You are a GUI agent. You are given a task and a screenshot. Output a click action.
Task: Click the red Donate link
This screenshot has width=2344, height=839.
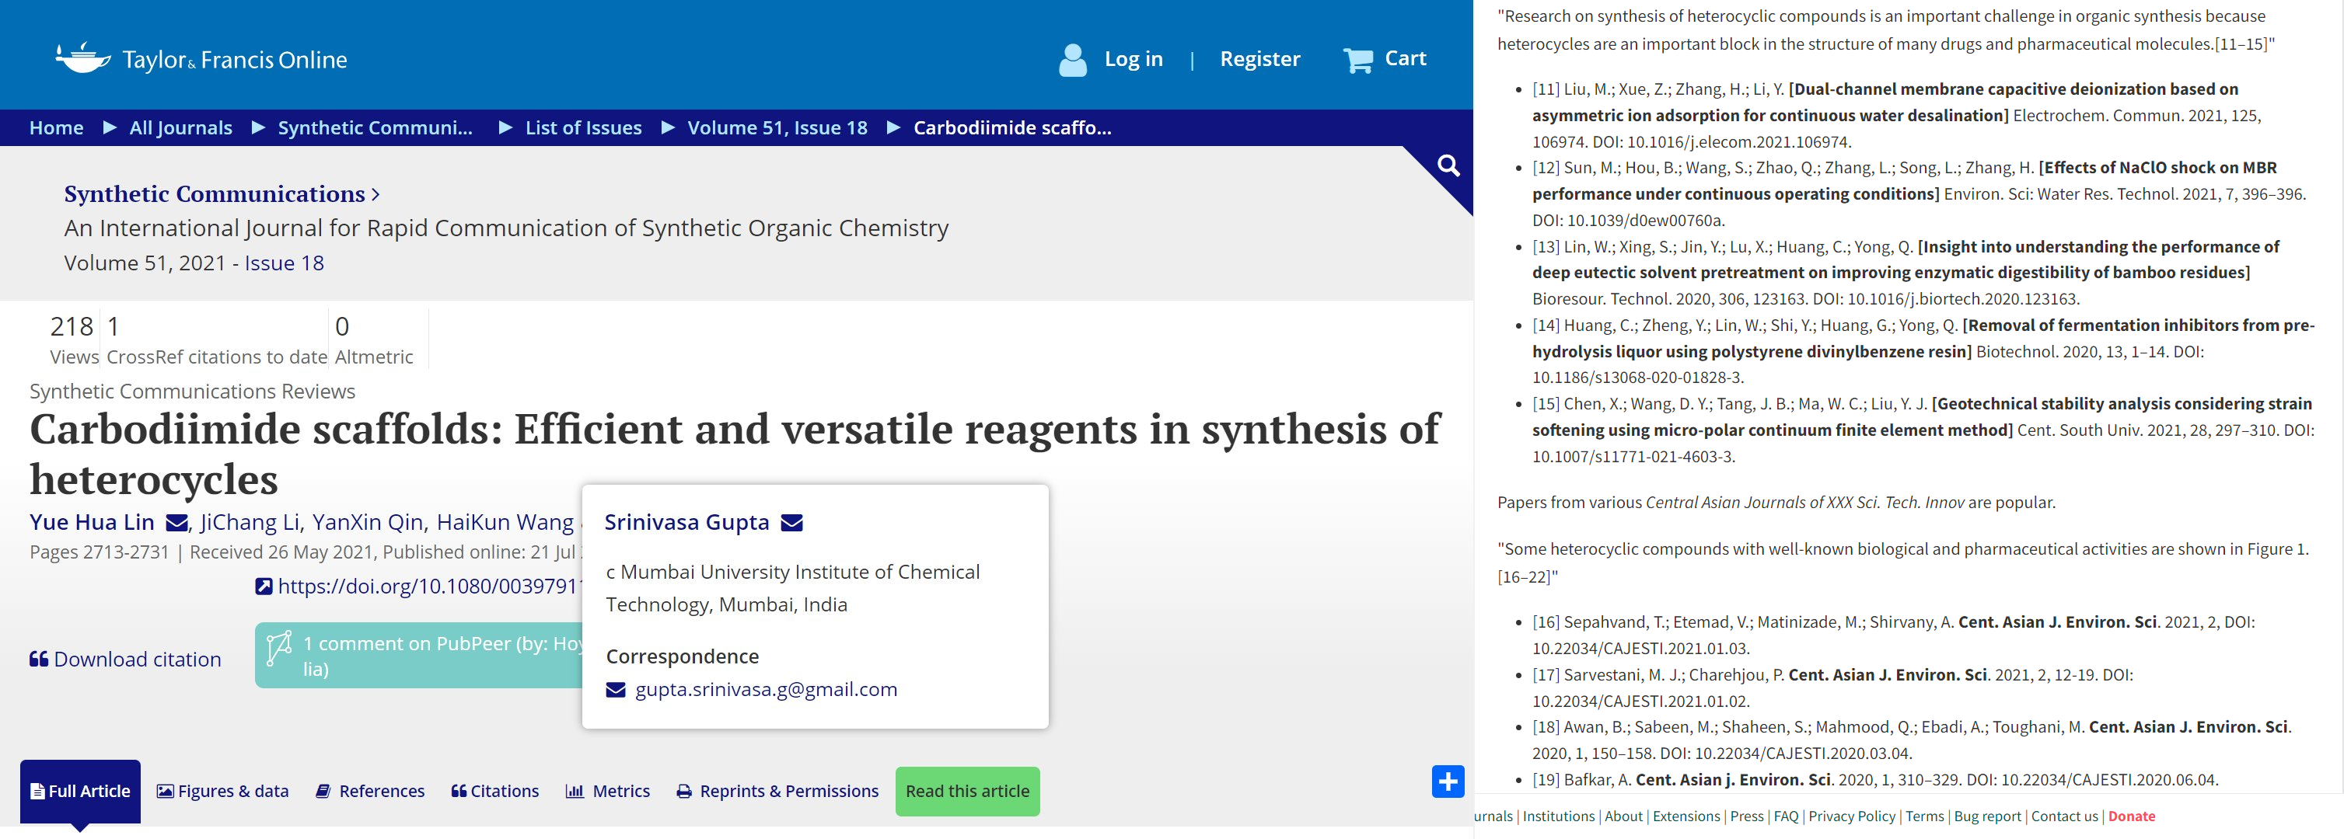pos(2131,816)
